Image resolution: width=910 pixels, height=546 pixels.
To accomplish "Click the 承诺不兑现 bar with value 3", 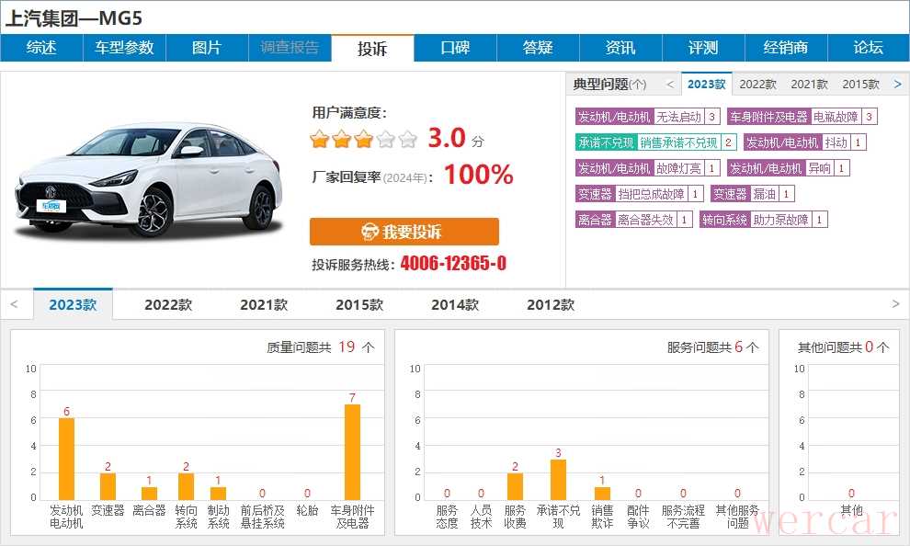I will coord(558,480).
